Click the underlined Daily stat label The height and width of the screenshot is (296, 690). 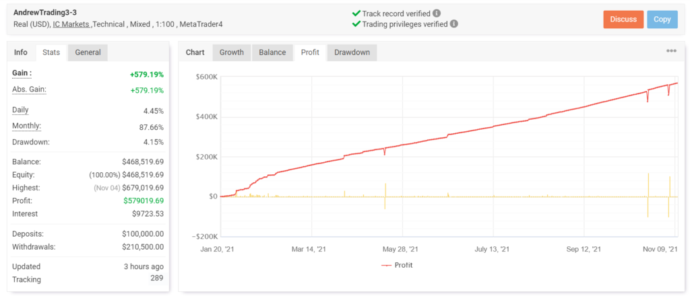coord(20,110)
